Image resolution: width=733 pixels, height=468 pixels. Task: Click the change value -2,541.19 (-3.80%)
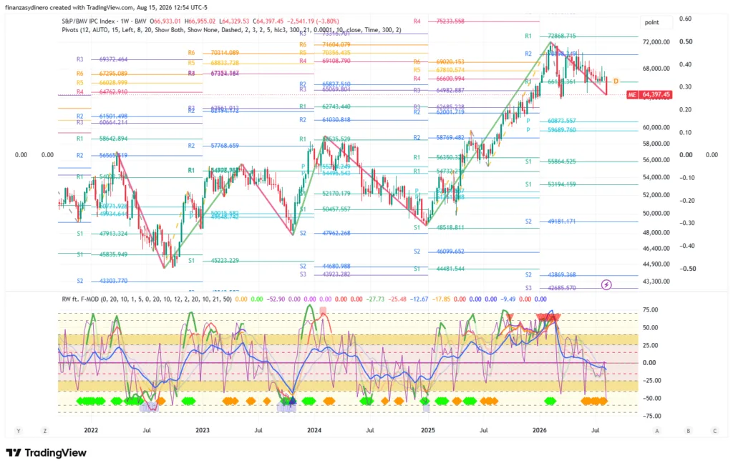pyautogui.click(x=314, y=21)
